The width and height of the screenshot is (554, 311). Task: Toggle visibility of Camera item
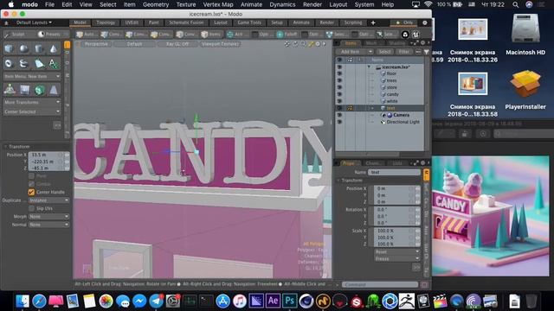coord(339,115)
